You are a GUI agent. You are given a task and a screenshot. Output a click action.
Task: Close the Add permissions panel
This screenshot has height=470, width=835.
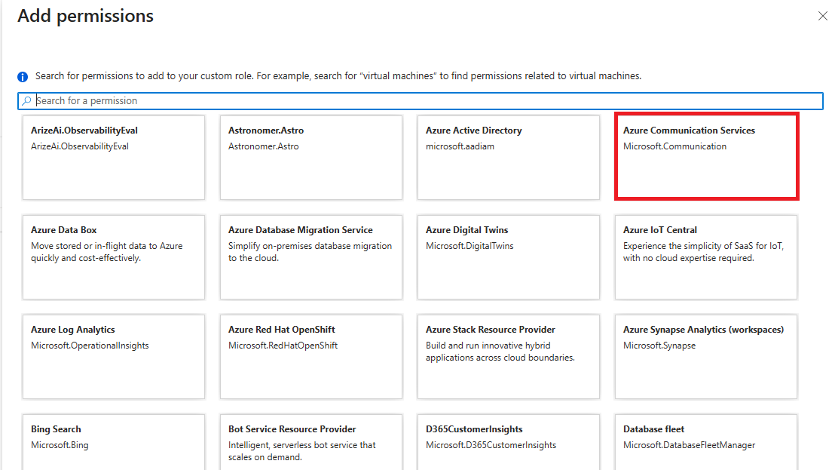tap(822, 16)
